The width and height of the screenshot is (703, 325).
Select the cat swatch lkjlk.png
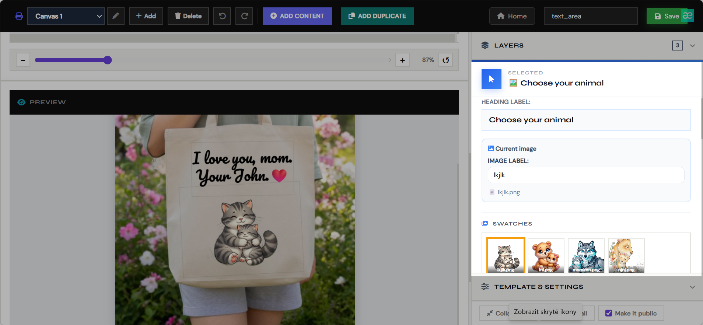point(506,255)
